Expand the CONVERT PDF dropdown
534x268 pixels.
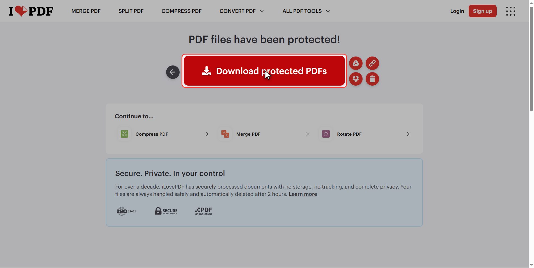click(241, 11)
